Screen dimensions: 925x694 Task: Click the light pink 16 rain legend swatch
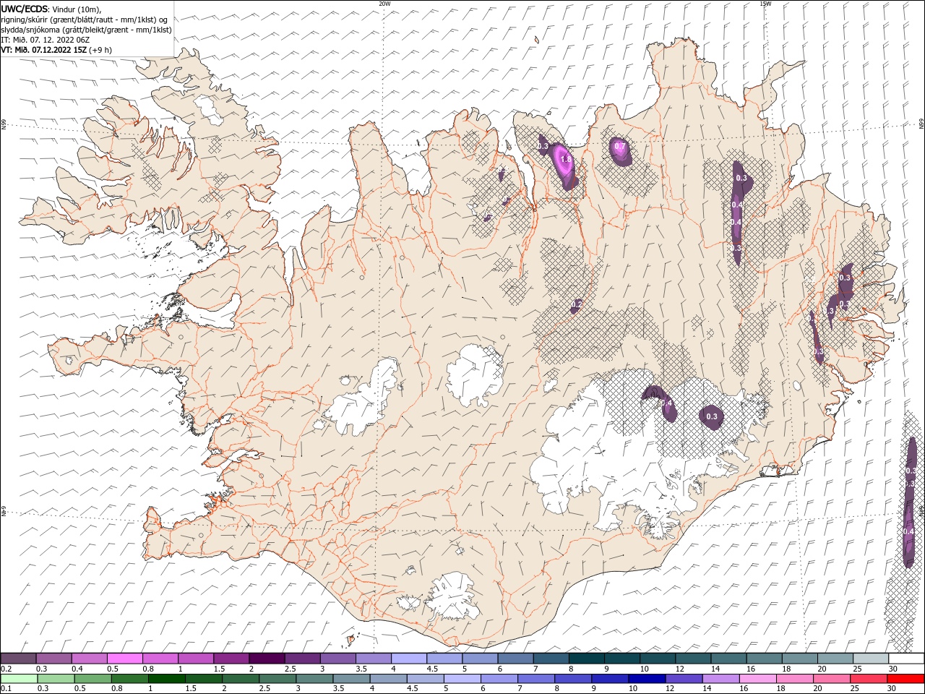[758, 679]
